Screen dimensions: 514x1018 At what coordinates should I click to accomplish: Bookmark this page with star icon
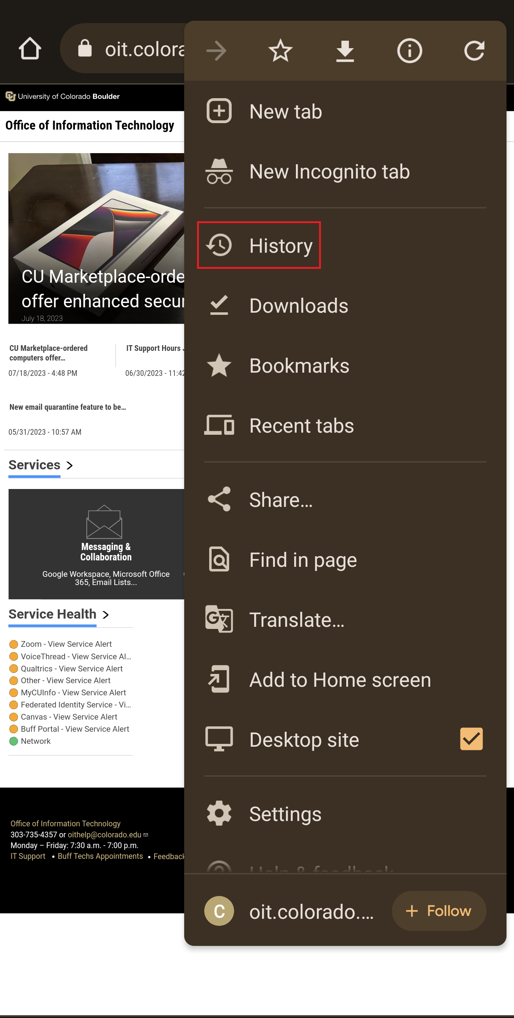click(x=280, y=51)
